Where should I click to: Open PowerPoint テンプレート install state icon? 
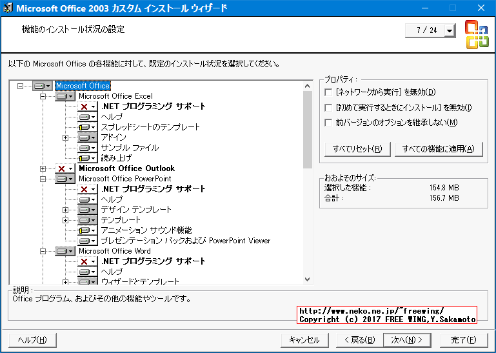[87, 220]
